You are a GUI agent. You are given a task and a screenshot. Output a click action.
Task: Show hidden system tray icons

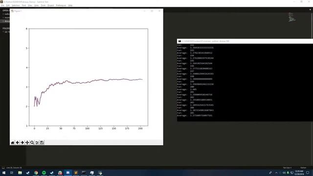point(276,173)
